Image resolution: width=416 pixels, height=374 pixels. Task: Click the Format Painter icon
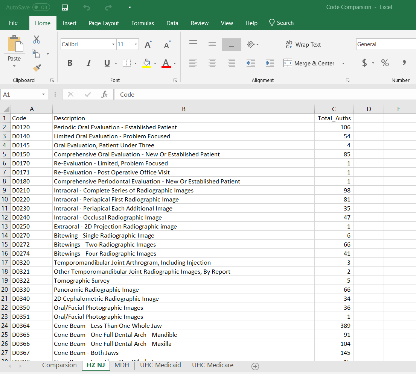pos(37,68)
